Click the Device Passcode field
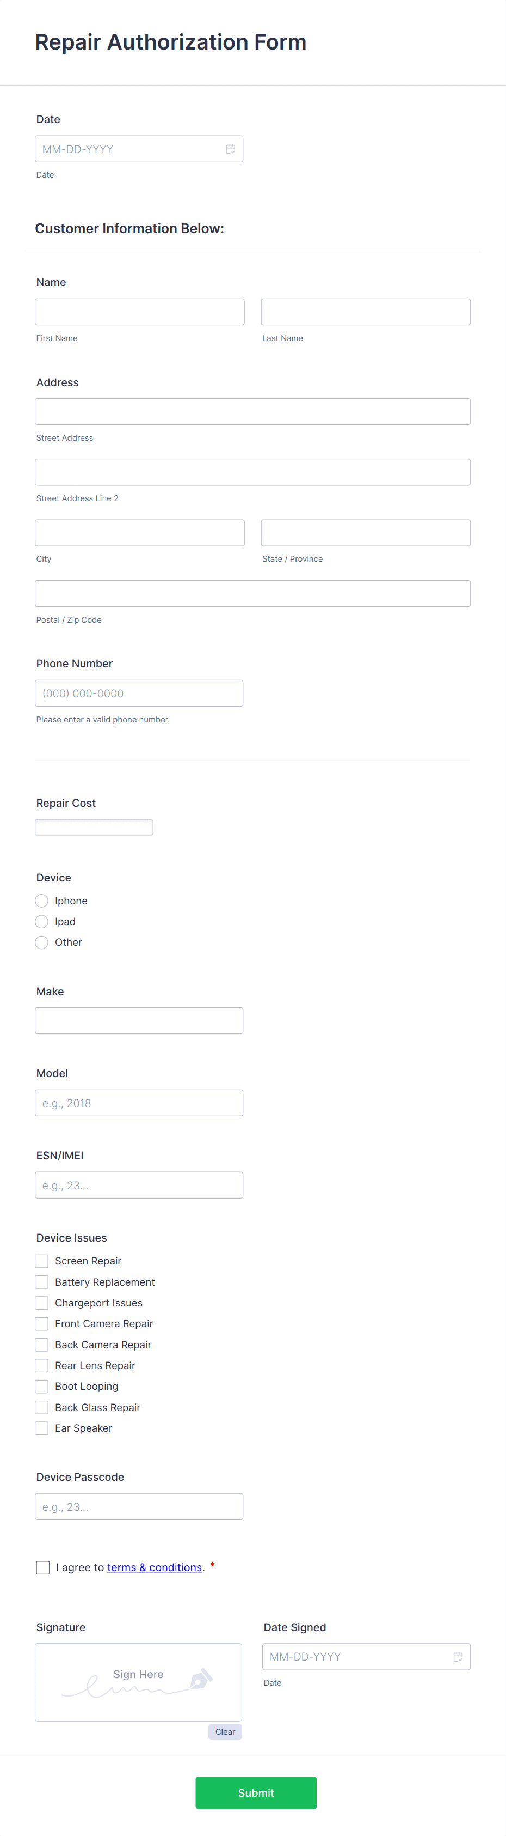The width and height of the screenshot is (506, 1836). point(139,1506)
